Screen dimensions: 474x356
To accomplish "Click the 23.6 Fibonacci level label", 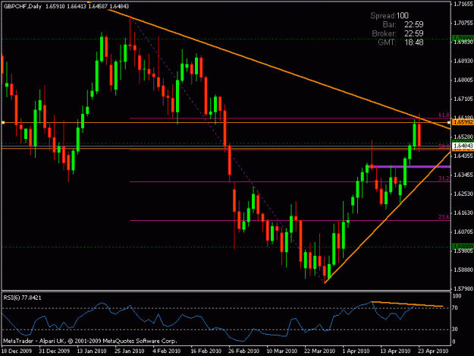I will [x=444, y=217].
